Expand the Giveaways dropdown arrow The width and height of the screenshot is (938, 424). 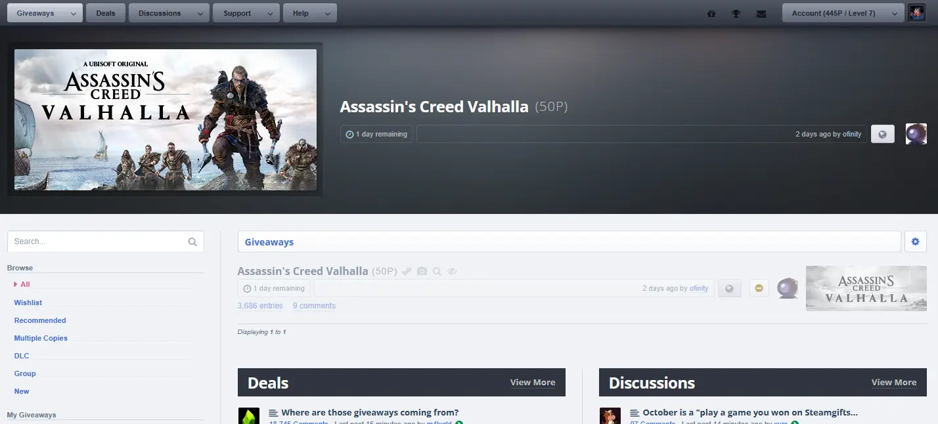[72, 13]
